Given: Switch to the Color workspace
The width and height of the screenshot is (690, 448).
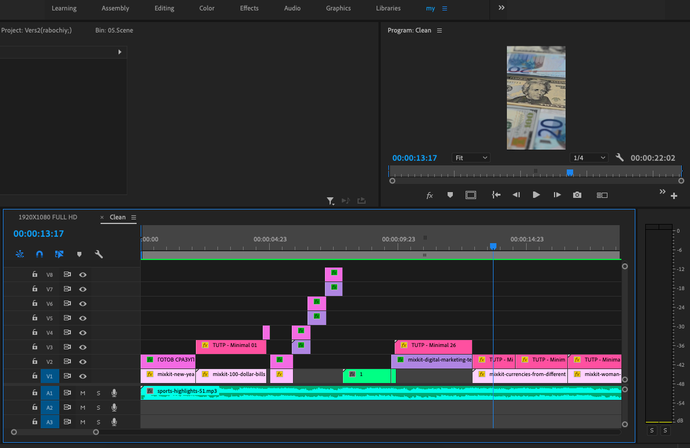Looking at the screenshot, I should [207, 8].
